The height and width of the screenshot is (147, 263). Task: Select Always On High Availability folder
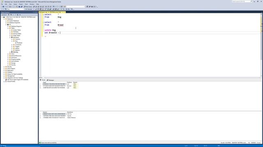coord(15,74)
